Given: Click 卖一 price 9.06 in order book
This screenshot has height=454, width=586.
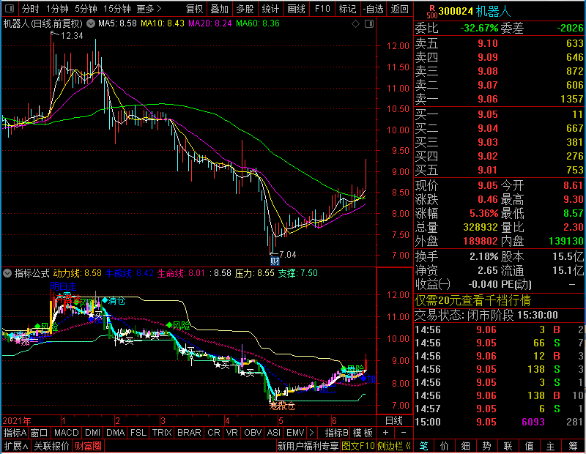Looking at the screenshot, I should tap(488, 99).
